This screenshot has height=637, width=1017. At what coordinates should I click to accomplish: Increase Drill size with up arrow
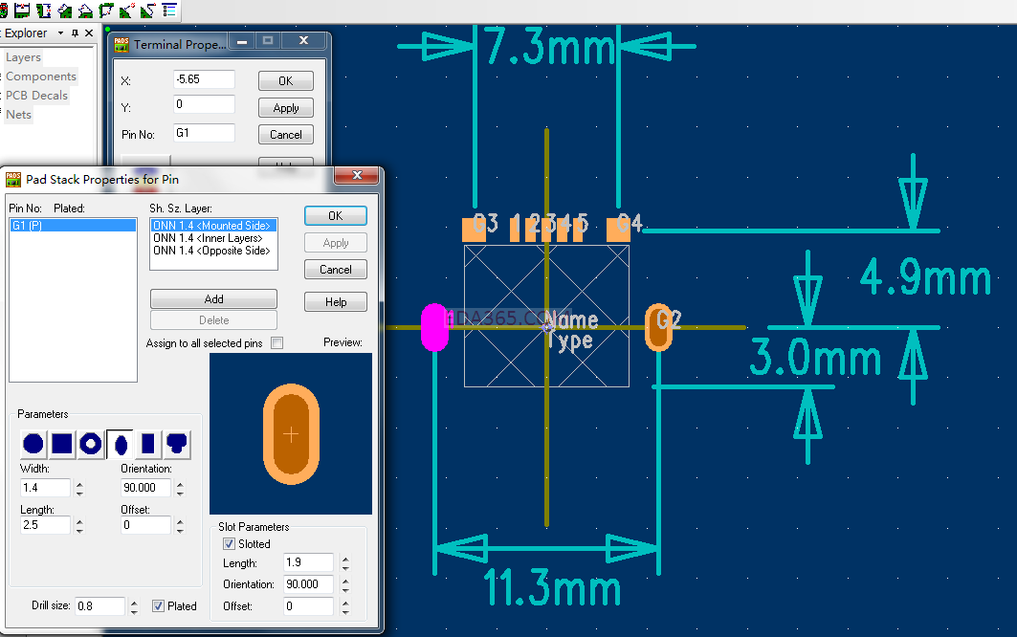(134, 602)
